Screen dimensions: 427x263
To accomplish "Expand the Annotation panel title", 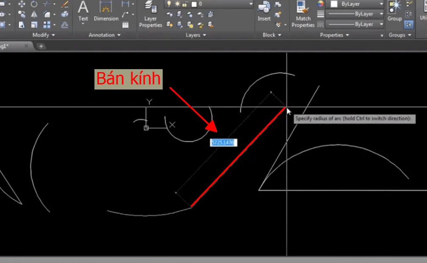I will coord(104,35).
